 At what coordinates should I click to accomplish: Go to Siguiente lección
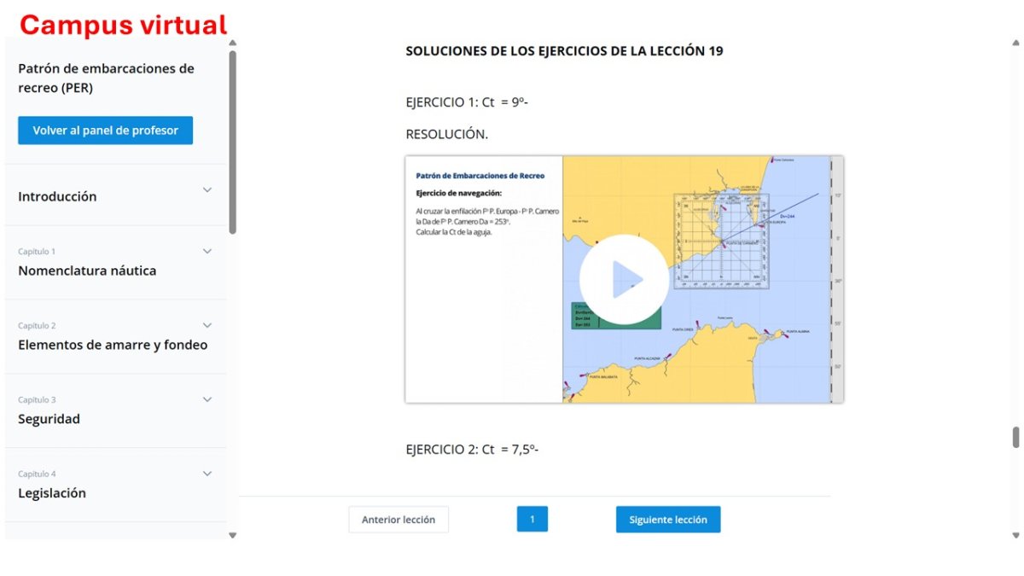tap(668, 519)
